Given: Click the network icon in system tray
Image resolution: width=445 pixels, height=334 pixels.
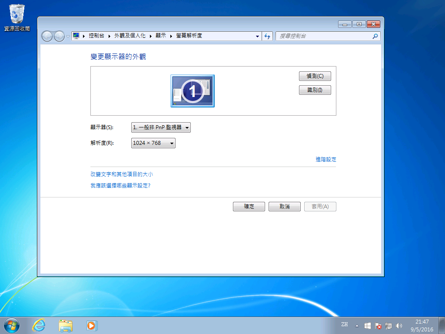Looking at the screenshot, I should [389, 325].
